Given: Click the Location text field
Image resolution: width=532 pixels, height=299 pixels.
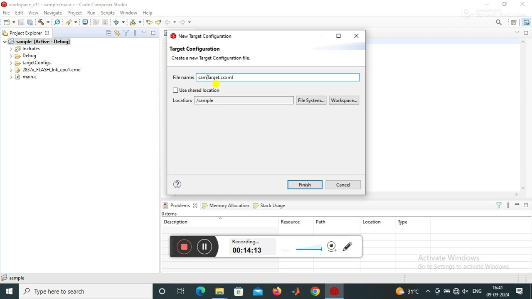Looking at the screenshot, I should [x=244, y=100].
